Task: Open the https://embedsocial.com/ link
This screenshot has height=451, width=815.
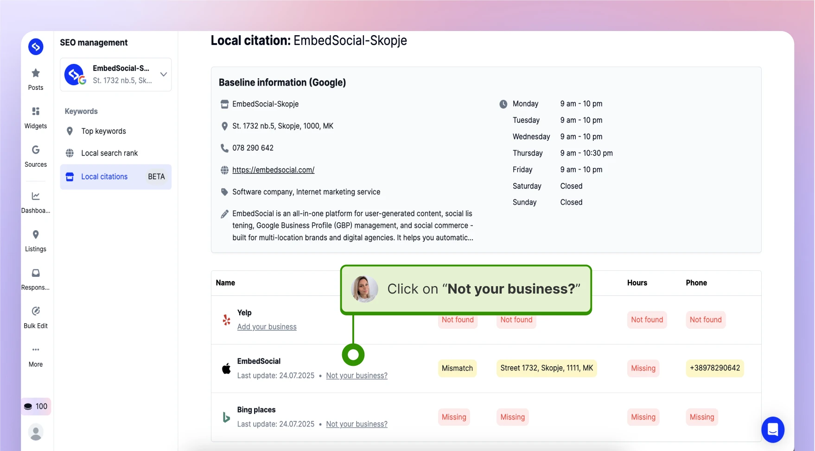Action: [x=274, y=170]
